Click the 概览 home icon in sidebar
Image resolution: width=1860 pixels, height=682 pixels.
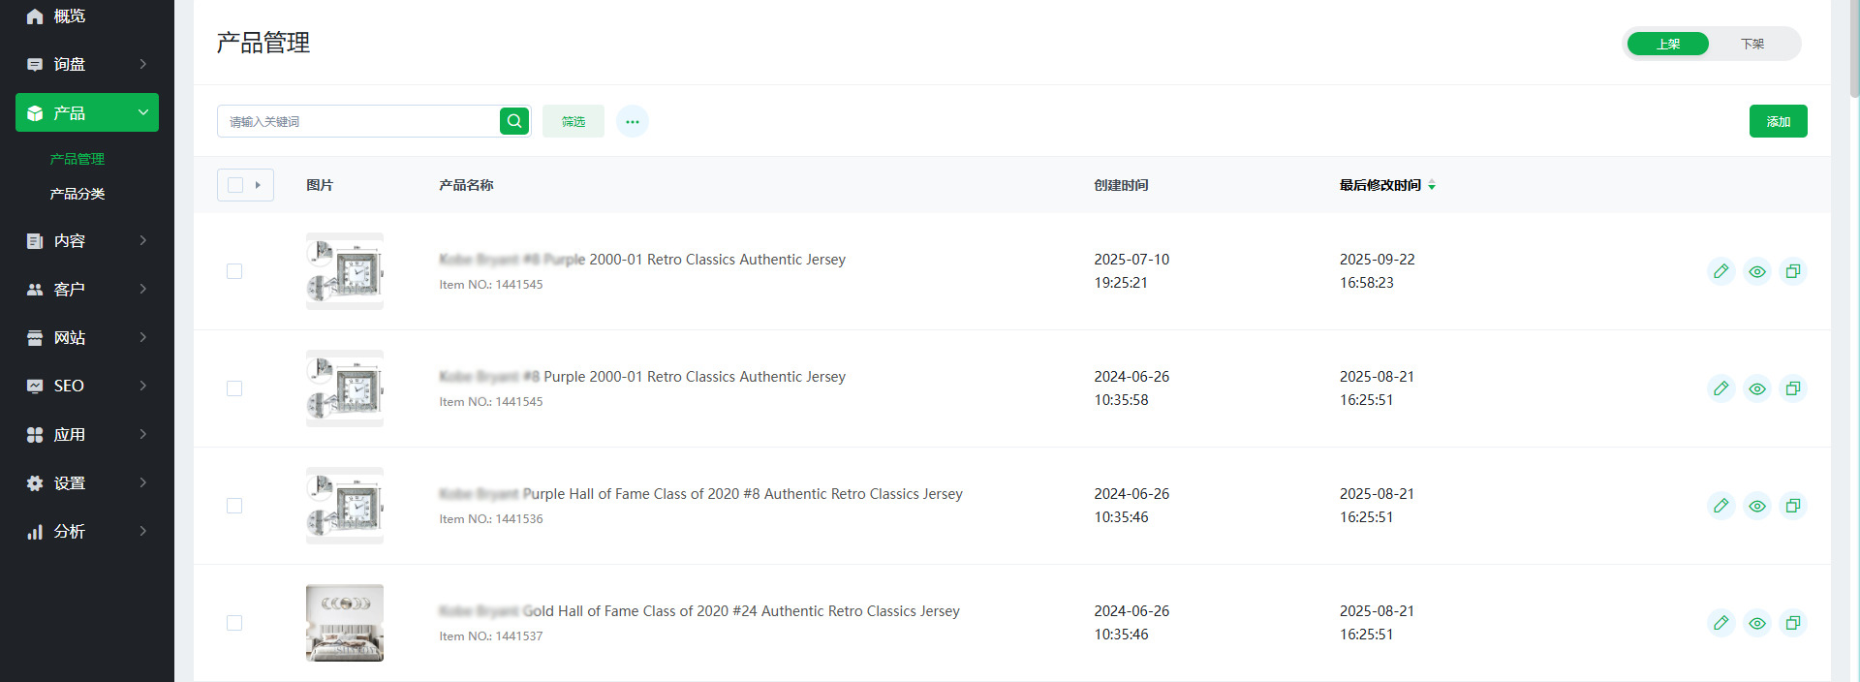[x=35, y=16]
